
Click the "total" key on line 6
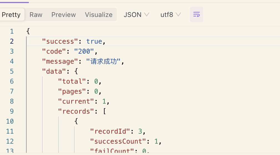pos(72,81)
